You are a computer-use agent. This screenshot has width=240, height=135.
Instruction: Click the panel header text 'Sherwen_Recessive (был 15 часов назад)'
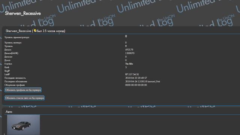tap(35, 31)
